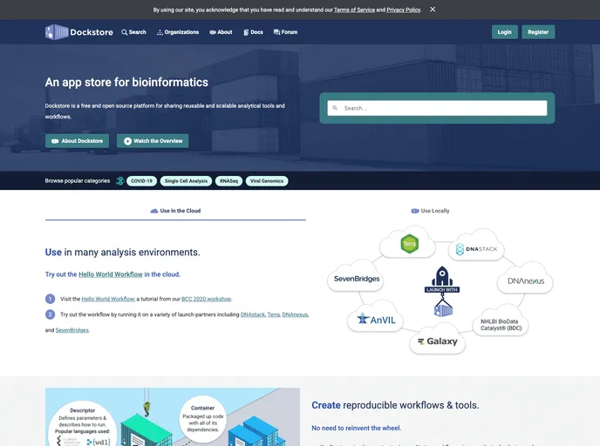Open the About nav item
600x446 pixels.
click(221, 32)
